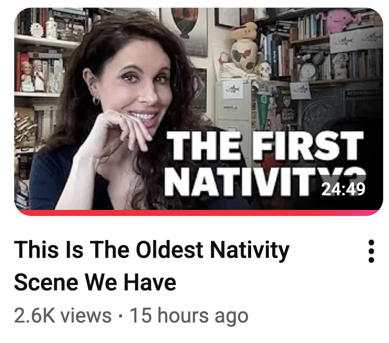Click the round clock on right shelf
Viewport: 389px width, 343px height.
coord(308,71)
